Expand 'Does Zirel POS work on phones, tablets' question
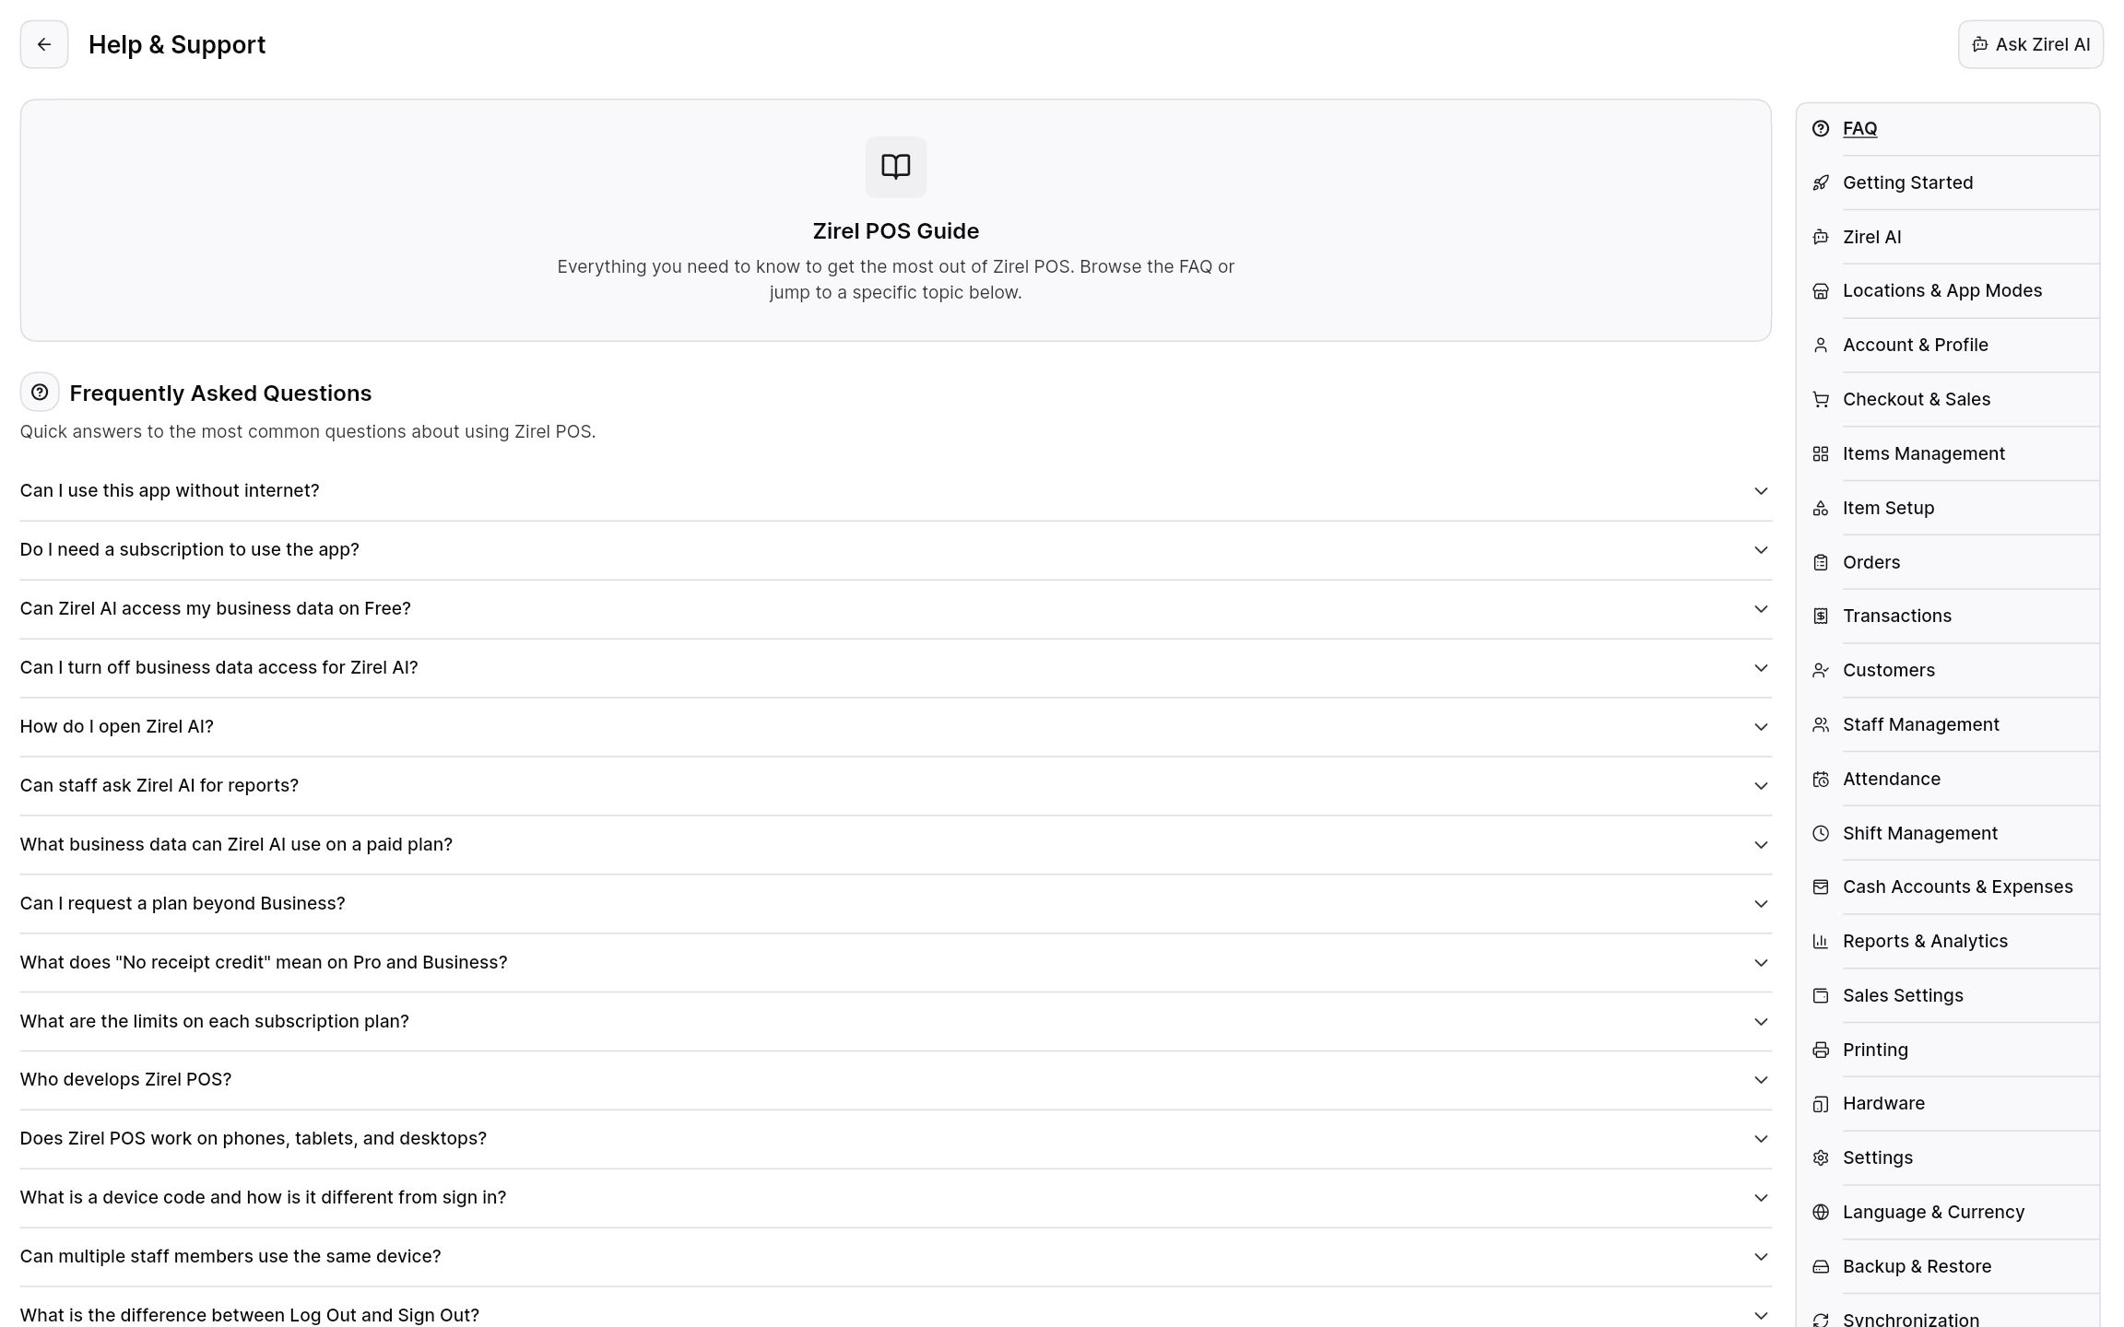This screenshot has height=1327, width=2124. pos(895,1139)
